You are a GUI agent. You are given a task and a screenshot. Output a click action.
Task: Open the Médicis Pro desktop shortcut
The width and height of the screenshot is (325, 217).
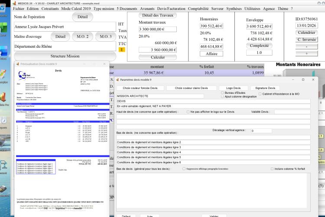(x=3, y=98)
